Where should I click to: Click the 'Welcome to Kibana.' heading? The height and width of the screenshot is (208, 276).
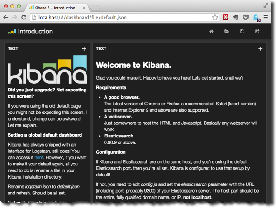(133, 65)
